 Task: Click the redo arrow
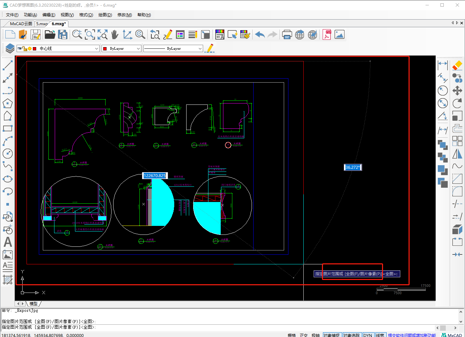pyautogui.click(x=272, y=34)
